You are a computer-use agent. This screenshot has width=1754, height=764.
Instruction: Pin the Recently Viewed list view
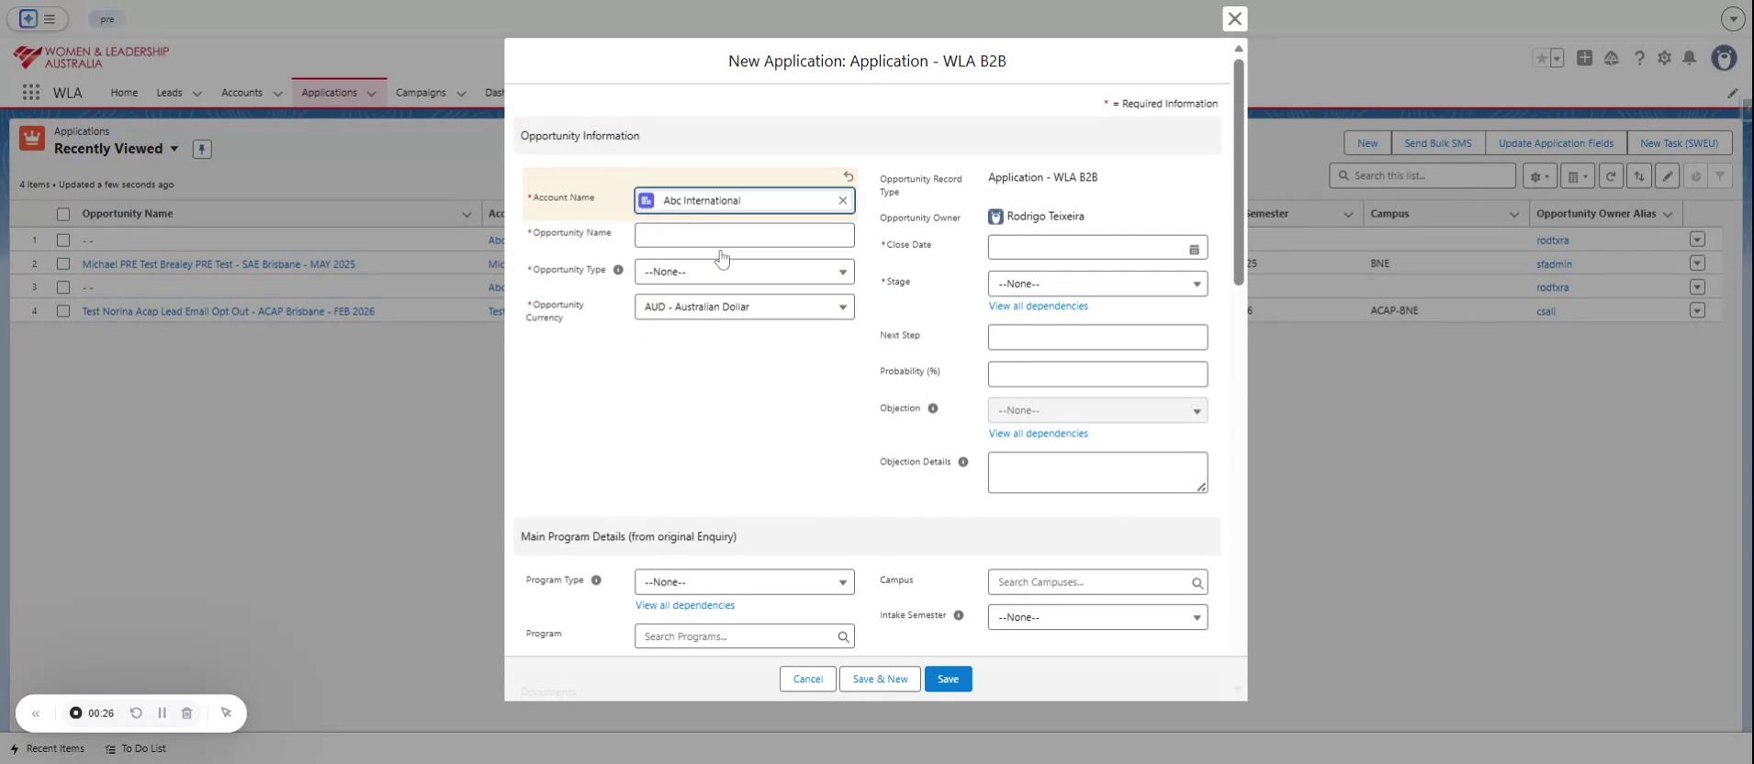[202, 150]
